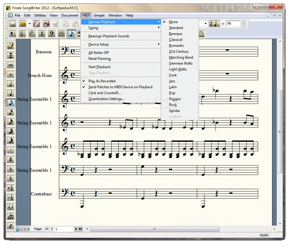Increase the tempo with the stepper up arrow
Viewport: 291px width, 246px height.
tap(244, 22)
